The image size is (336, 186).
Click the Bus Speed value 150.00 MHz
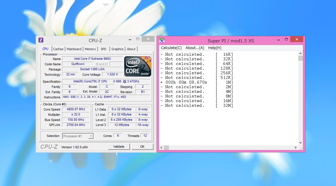[x=76, y=120]
